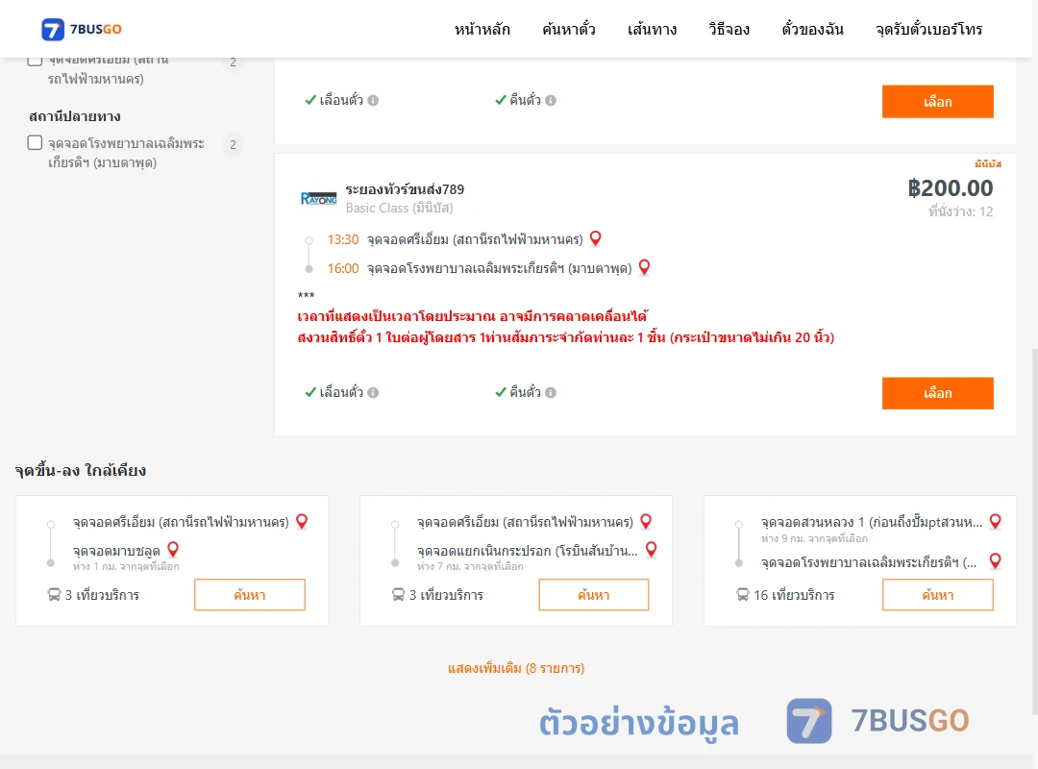
Task: Tick the จุดจอดโรงพยาบาลเฉลิมพระเกียรติฯ destination checkbox
Action: tap(36, 142)
